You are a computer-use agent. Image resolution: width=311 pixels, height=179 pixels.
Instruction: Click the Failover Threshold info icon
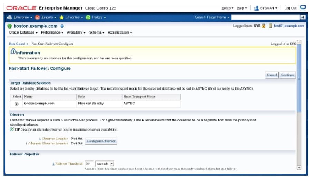pyautogui.click(x=53, y=164)
